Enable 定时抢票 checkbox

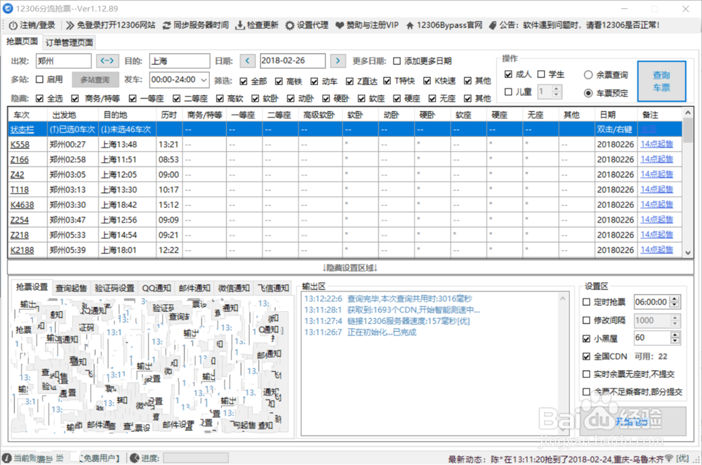click(586, 302)
